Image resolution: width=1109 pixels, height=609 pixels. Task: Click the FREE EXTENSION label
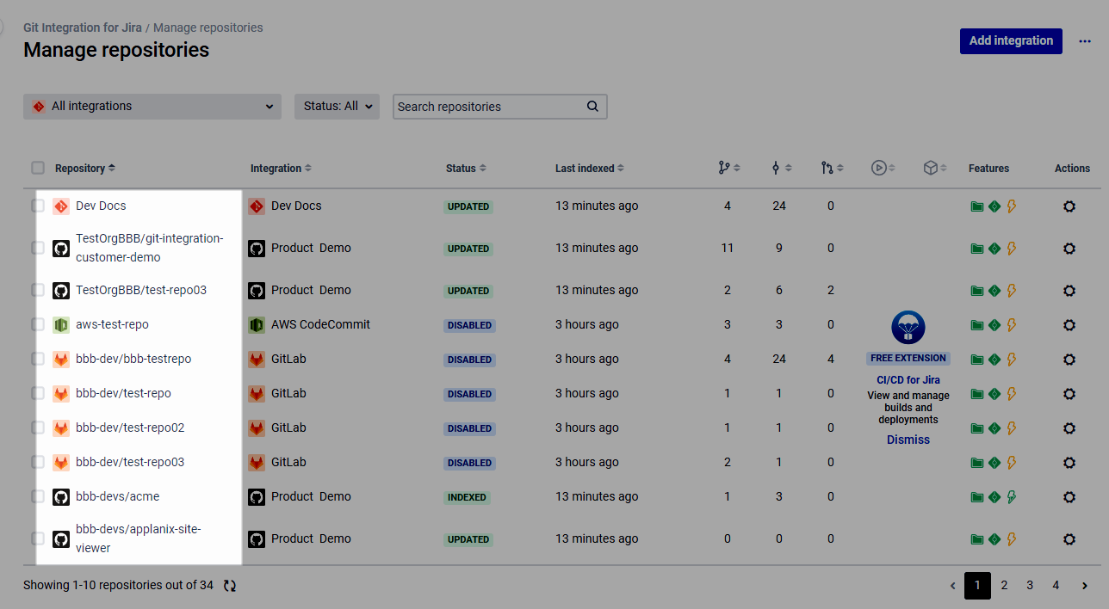pyautogui.click(x=908, y=358)
